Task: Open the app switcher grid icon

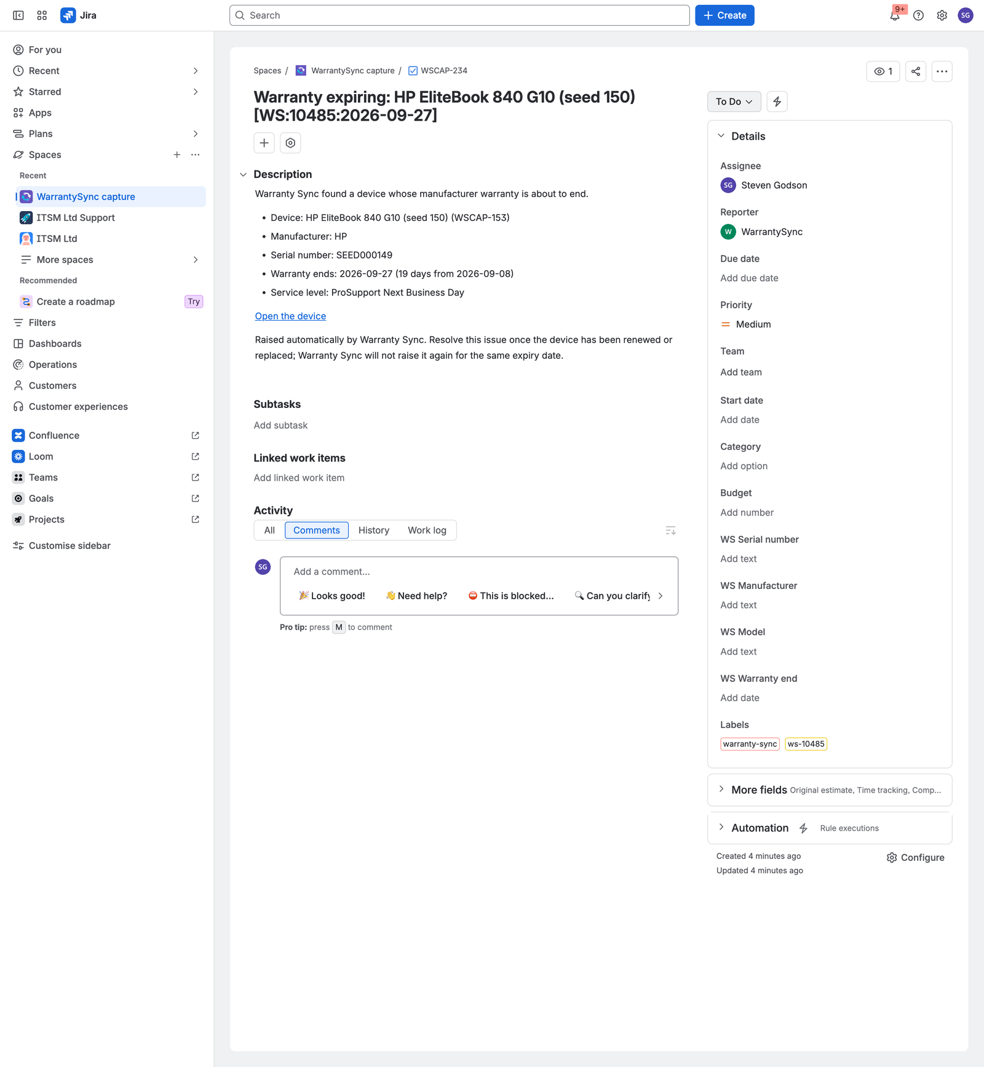Action: (x=42, y=15)
